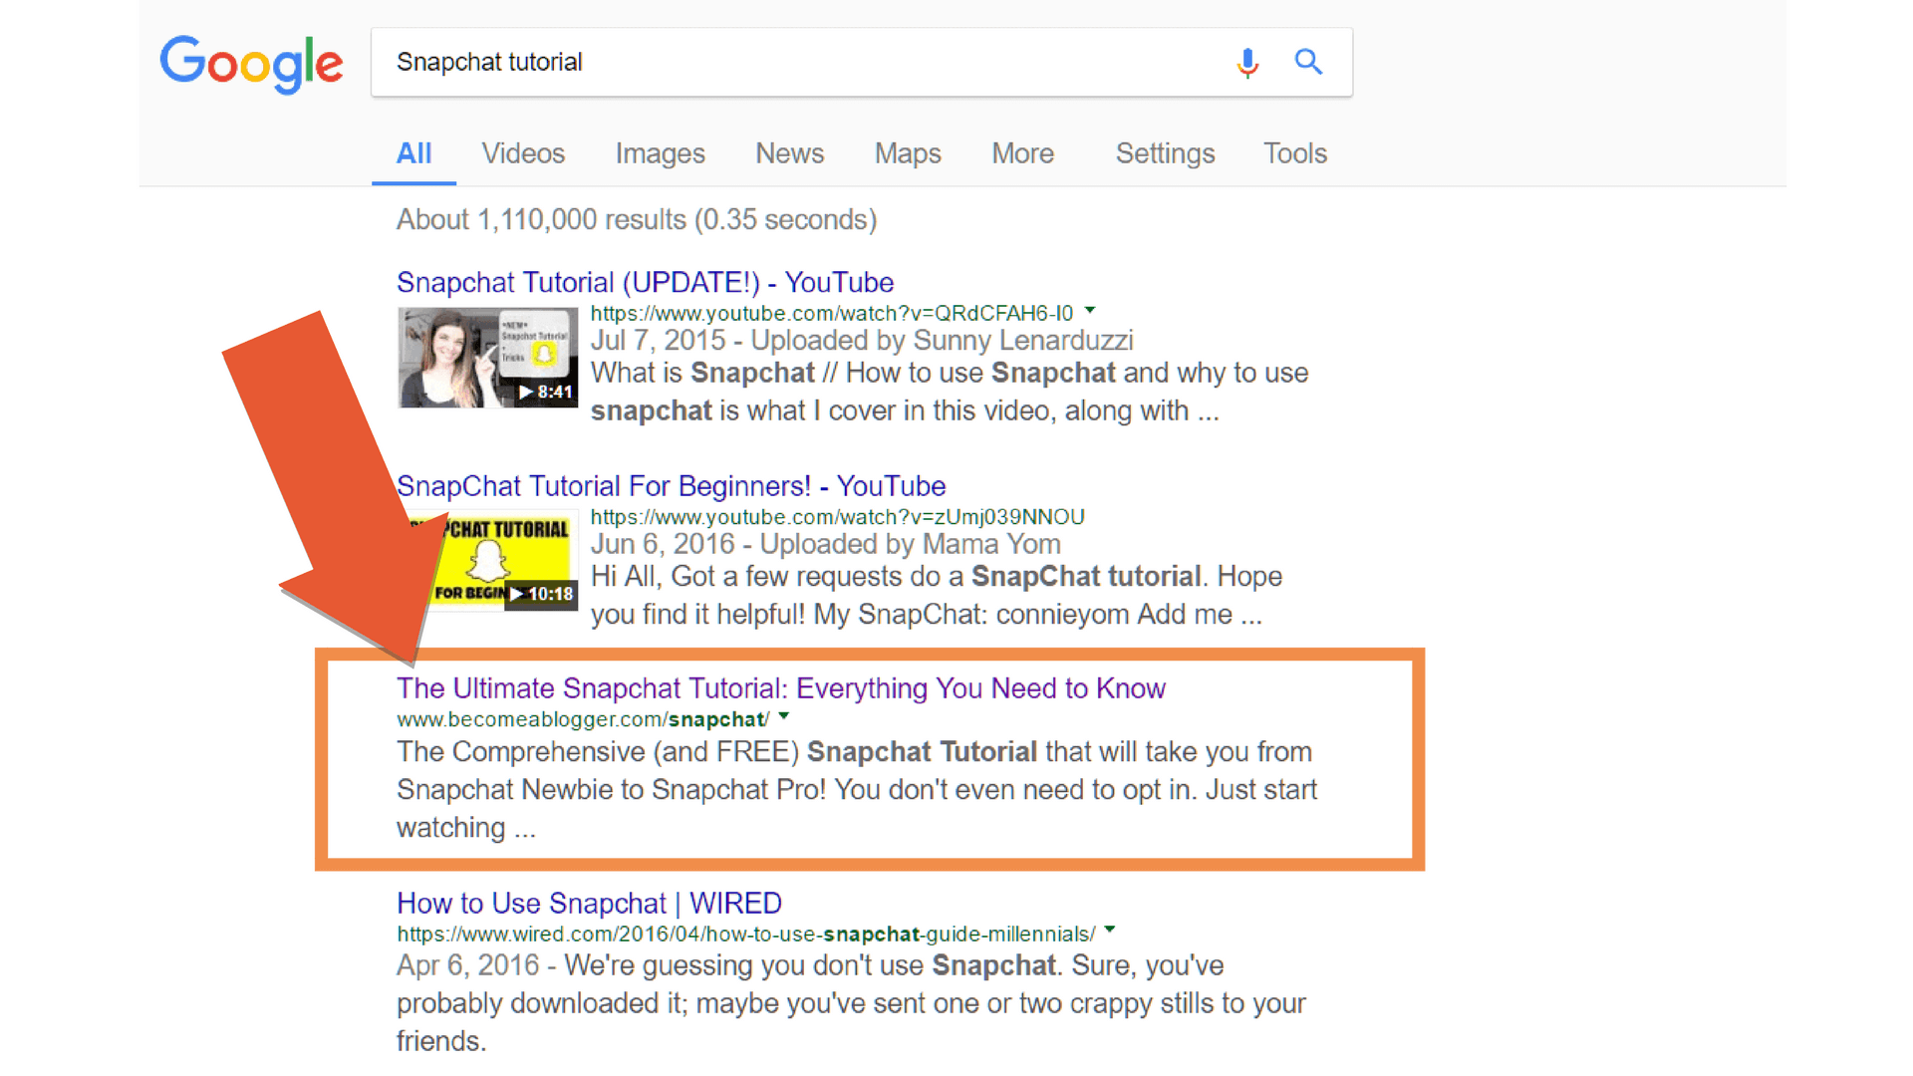Viewport: 1913px width, 1076px height.
Task: Open 'Snapchat Tutorial (UPDATE!) - YouTube' result
Action: tap(645, 283)
